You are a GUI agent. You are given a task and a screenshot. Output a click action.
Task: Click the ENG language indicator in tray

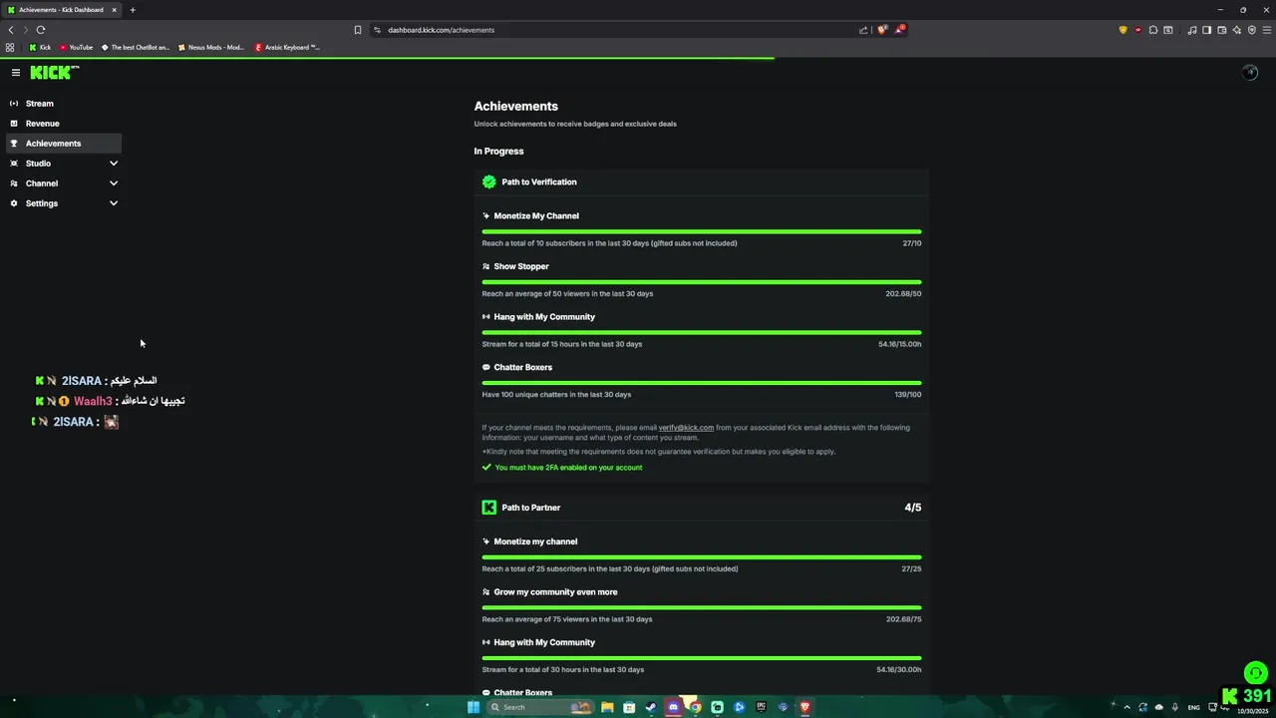[1193, 707]
